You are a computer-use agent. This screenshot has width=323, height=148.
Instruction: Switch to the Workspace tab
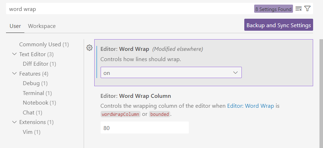click(42, 26)
